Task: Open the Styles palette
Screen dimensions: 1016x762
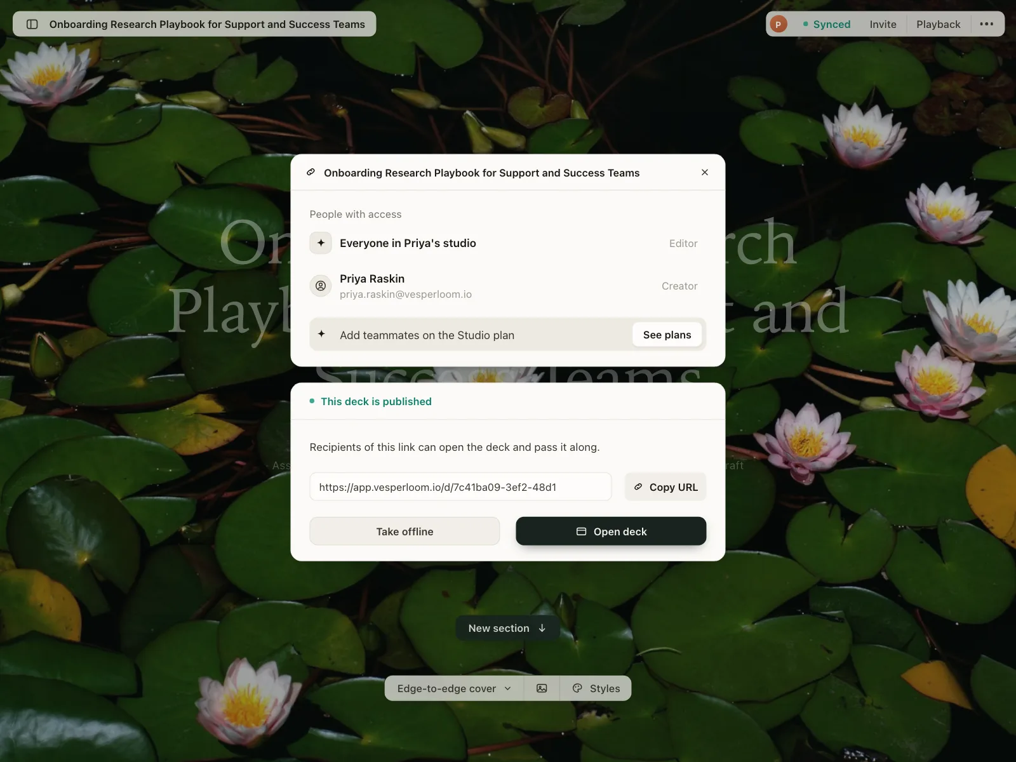Action: tap(596, 688)
